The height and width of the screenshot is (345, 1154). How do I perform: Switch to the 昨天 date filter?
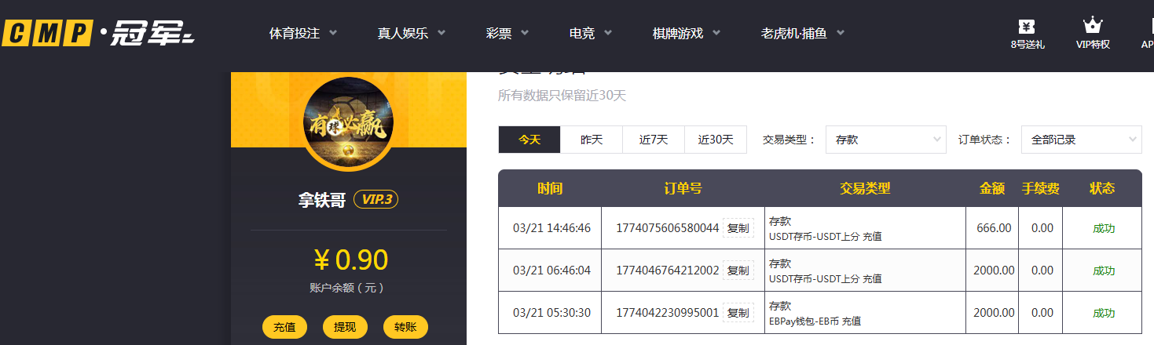tap(592, 140)
